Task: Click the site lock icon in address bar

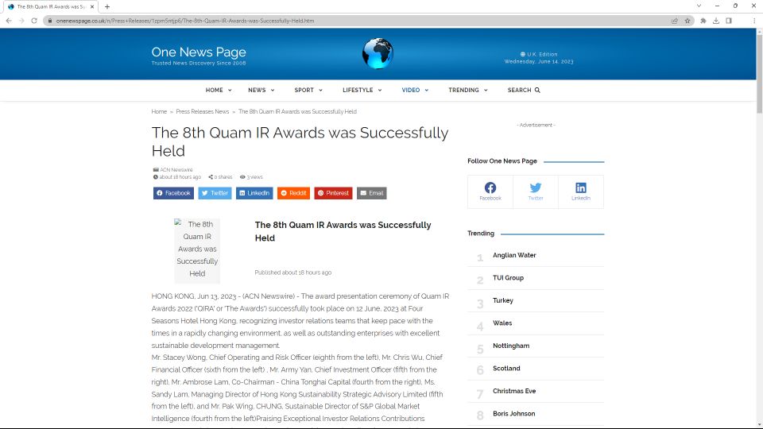Action: coord(49,21)
